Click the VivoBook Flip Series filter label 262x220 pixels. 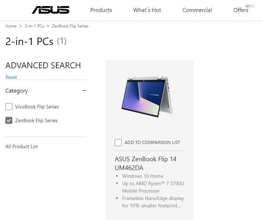(x=37, y=107)
